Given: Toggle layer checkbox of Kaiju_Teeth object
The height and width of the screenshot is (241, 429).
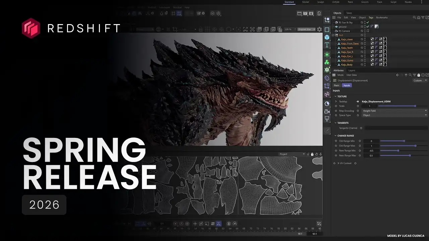Looking at the screenshot, I should click(x=362, y=48).
